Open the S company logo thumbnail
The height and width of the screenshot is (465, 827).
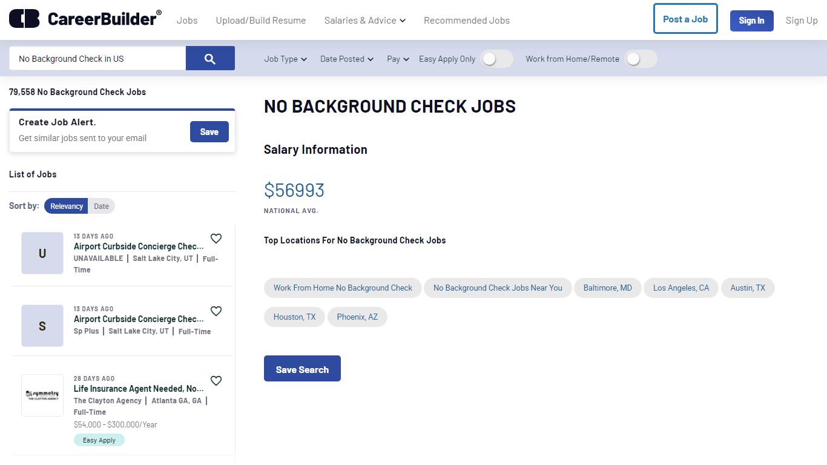42,326
